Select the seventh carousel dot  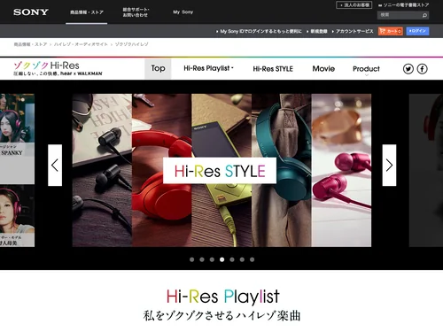(252, 259)
